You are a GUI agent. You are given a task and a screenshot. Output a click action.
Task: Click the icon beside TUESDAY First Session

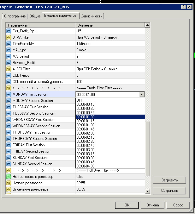(x=9, y=107)
